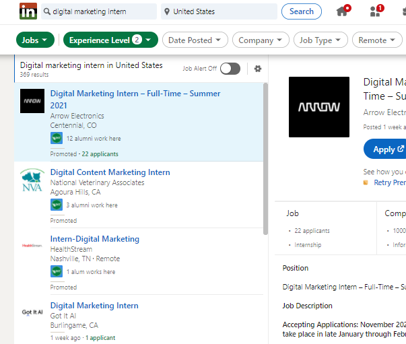Screen dimensions: 406x344
Task: Click '12 alumni work here' text
Action: click(x=94, y=139)
